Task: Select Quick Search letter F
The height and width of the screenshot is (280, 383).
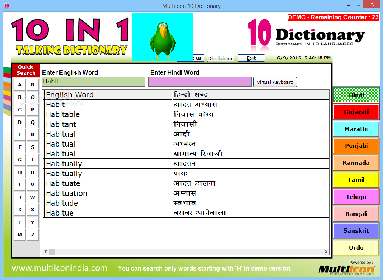Action: 20,147
